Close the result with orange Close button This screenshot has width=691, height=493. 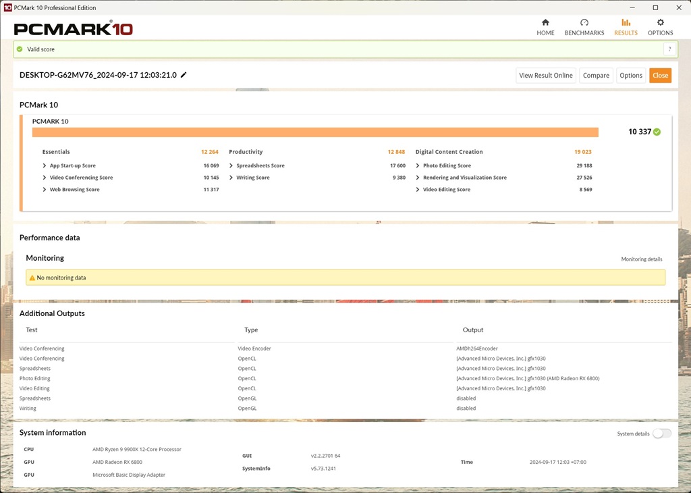pyautogui.click(x=660, y=76)
